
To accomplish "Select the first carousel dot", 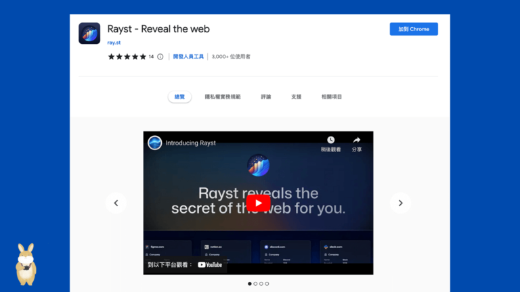I will coord(250,284).
